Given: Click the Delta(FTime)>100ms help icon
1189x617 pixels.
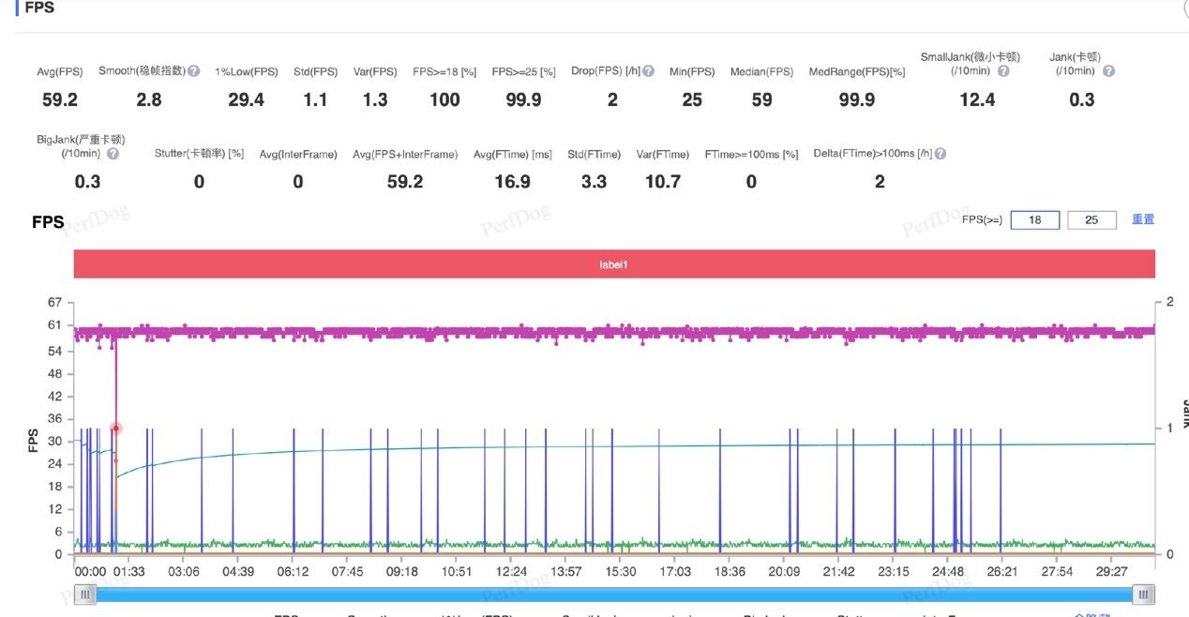Looking at the screenshot, I should click(941, 154).
